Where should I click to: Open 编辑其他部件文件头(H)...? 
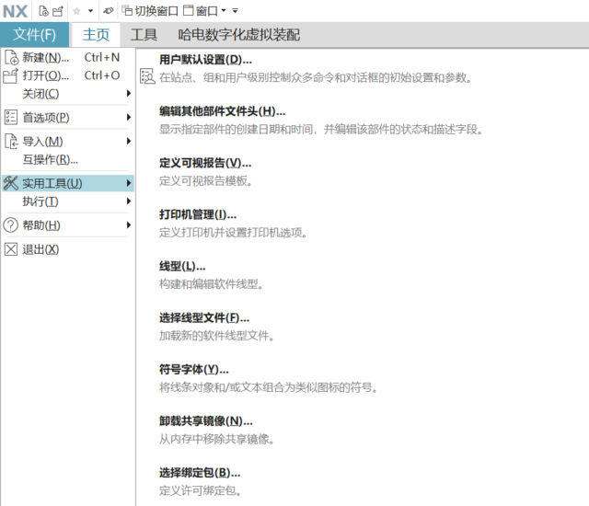click(x=222, y=111)
